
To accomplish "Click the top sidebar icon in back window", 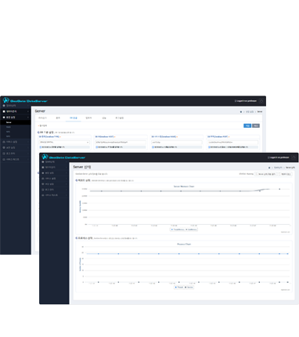I will tap(4, 106).
